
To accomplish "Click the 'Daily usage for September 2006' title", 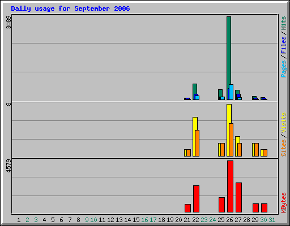I will 70,8.
